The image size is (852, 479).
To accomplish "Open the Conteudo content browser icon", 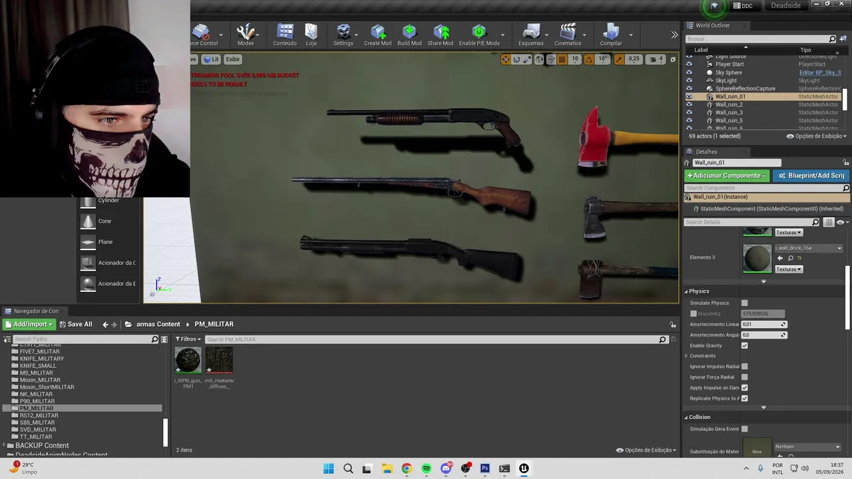I will (285, 35).
